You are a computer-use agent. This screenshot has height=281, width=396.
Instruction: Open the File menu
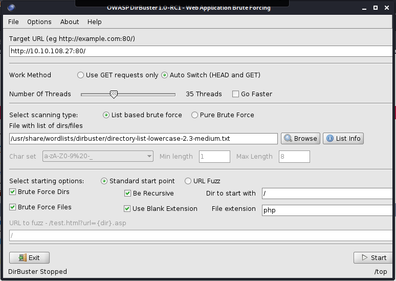pos(13,22)
